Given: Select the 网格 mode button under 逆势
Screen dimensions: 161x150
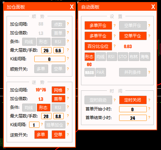Looking at the screenshot, I should point(59,90).
